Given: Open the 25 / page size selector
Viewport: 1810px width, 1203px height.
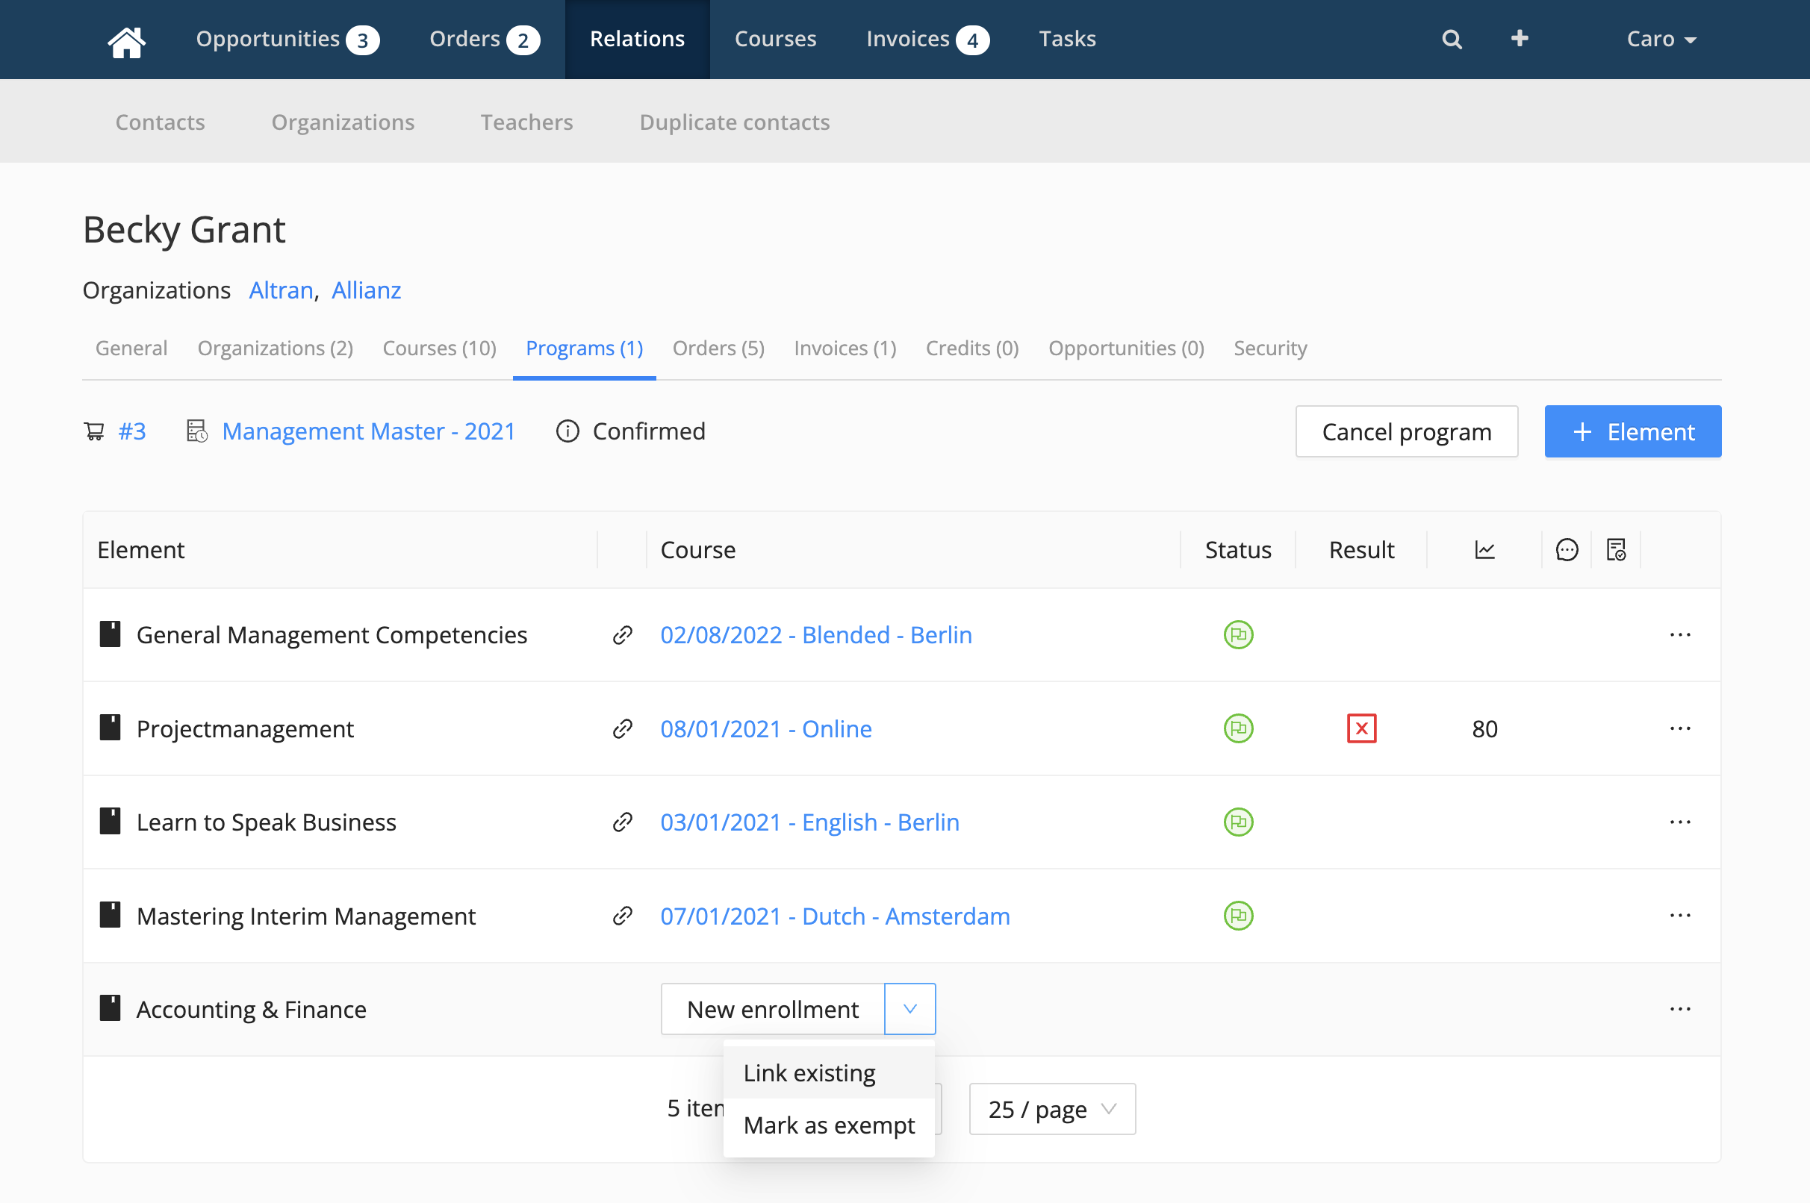Looking at the screenshot, I should (1052, 1109).
